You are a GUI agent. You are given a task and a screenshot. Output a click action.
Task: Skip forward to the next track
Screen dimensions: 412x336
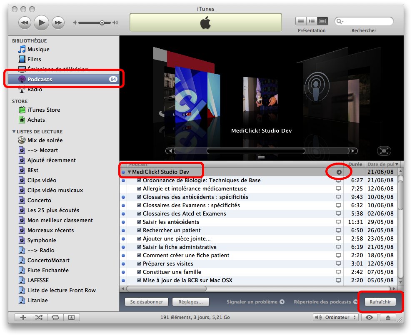click(x=58, y=23)
